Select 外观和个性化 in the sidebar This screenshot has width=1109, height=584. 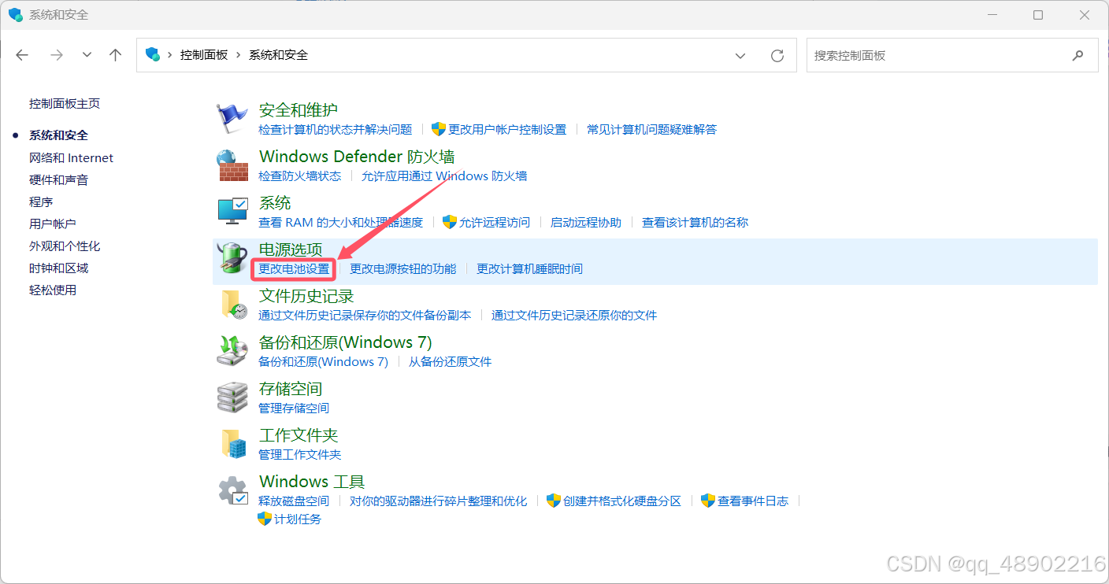point(65,246)
